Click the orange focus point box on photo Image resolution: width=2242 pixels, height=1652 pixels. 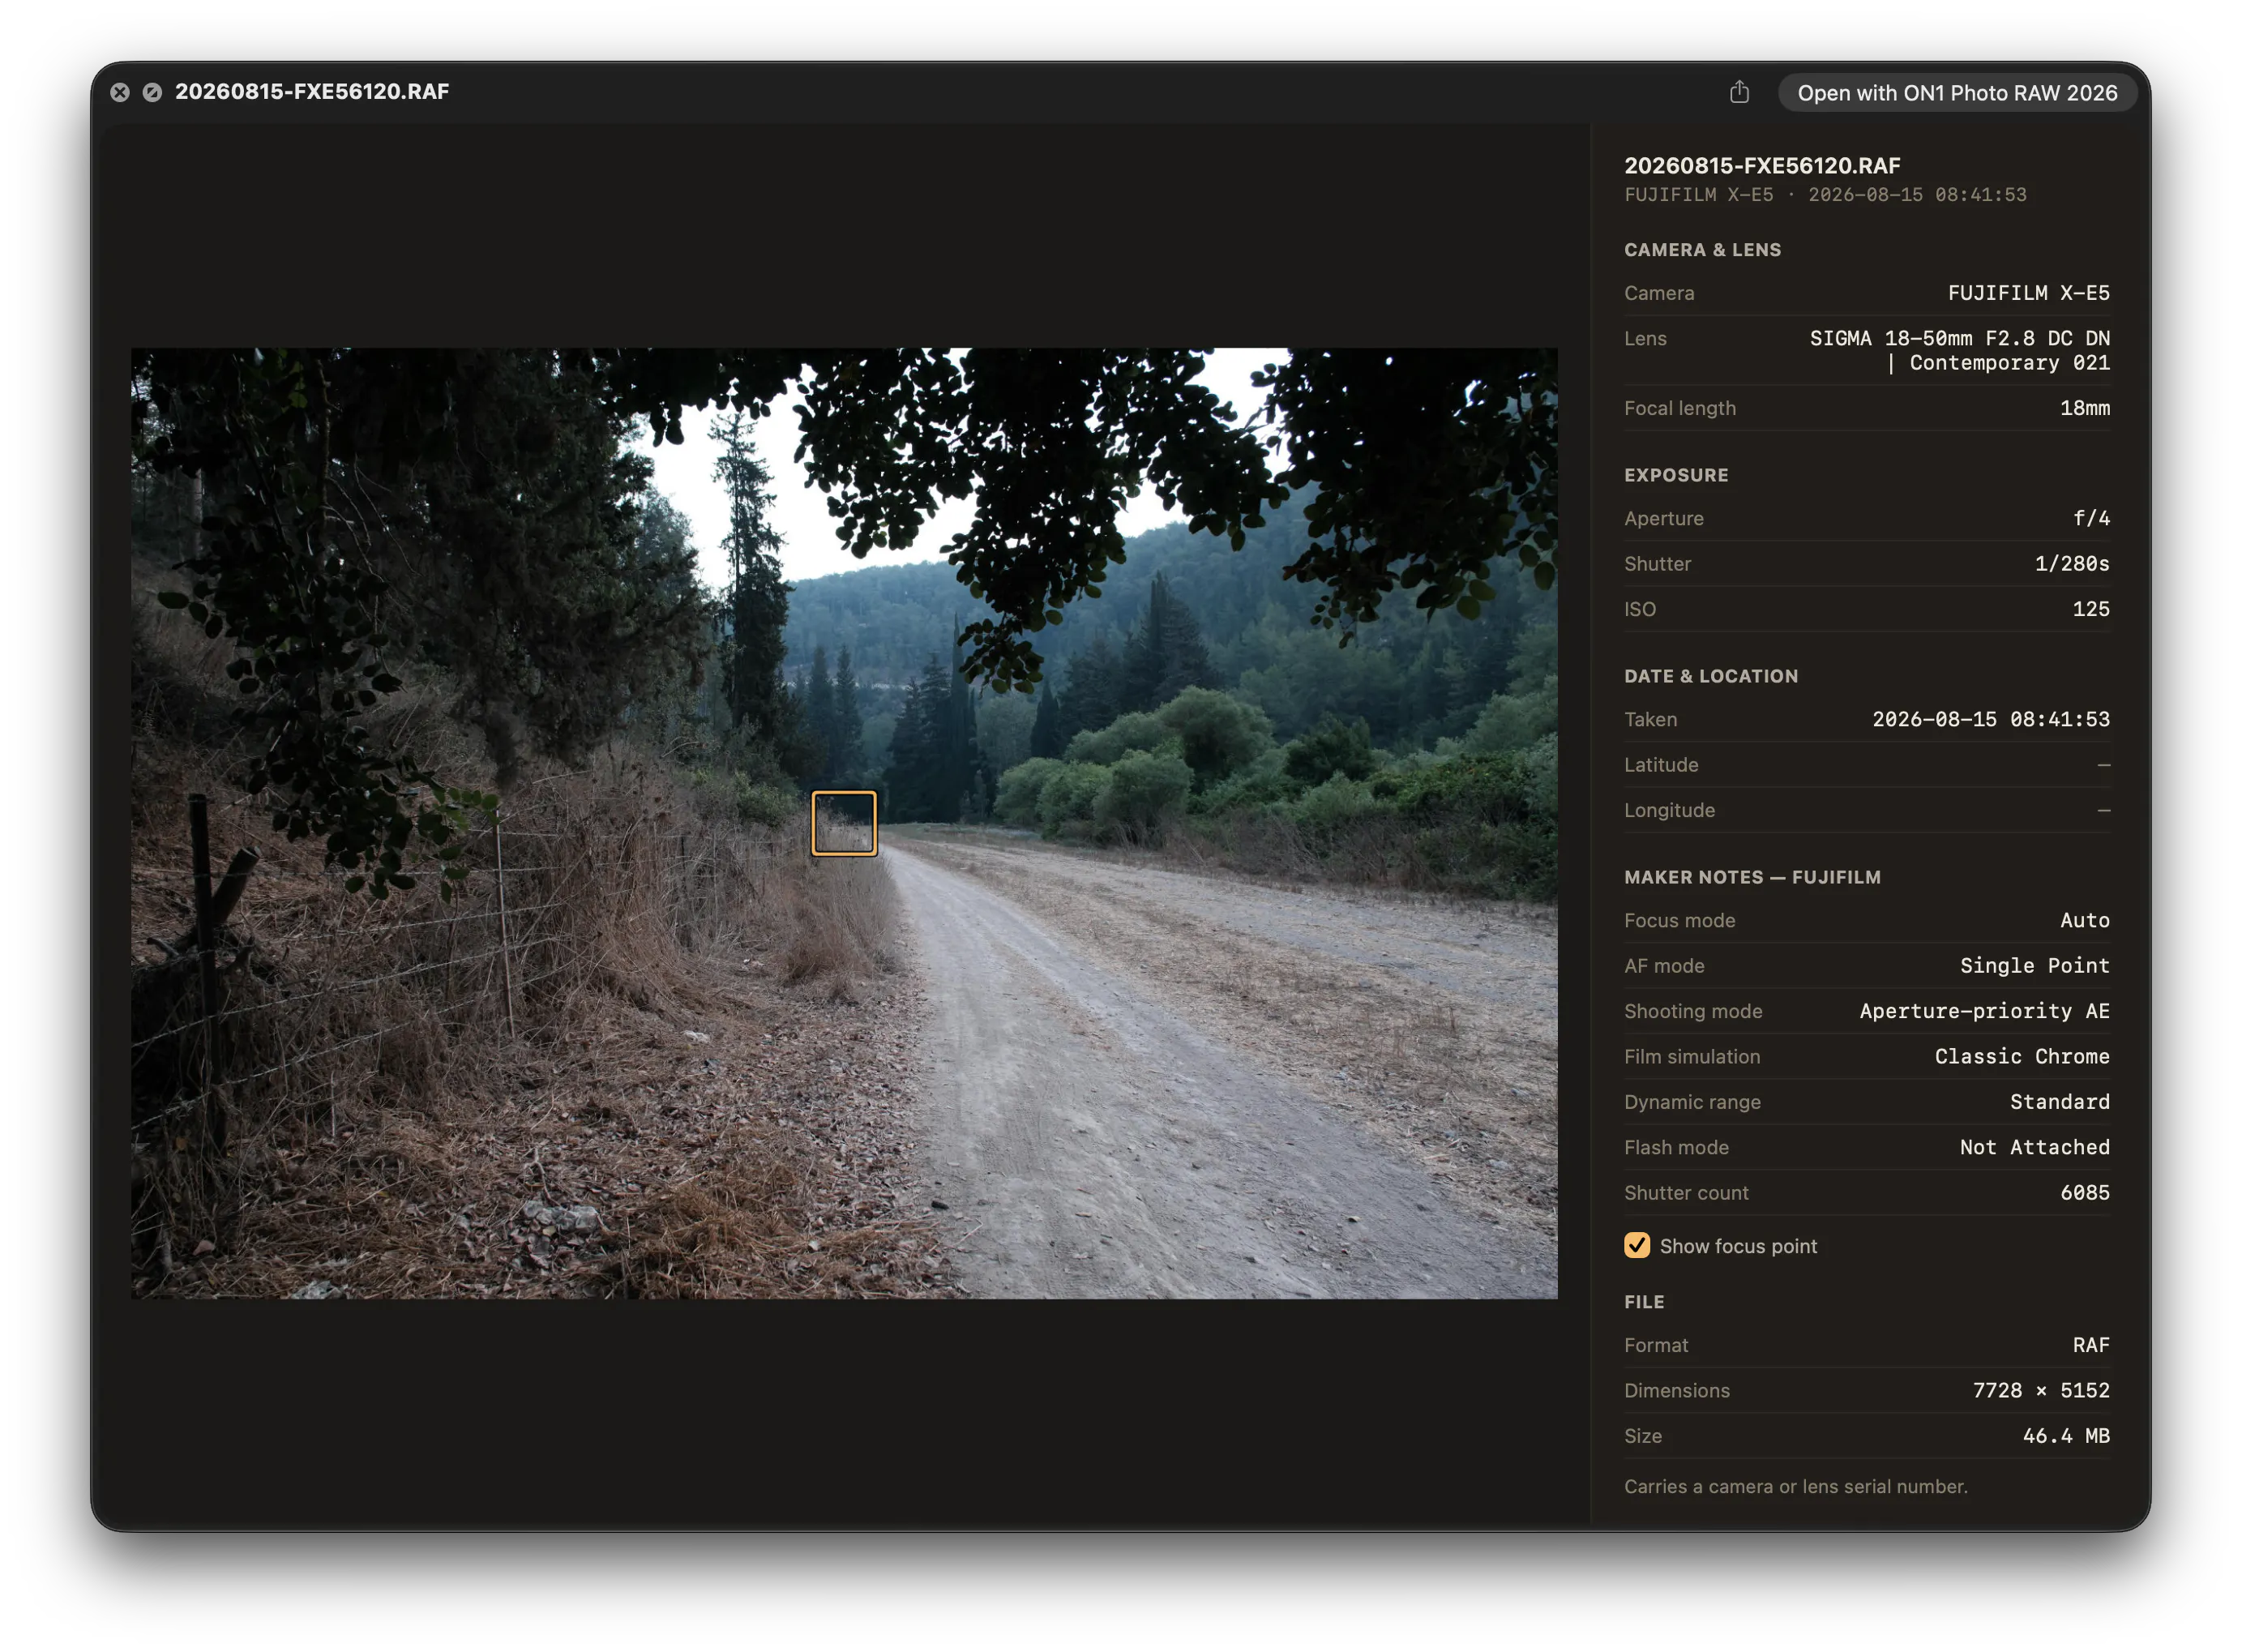[843, 823]
